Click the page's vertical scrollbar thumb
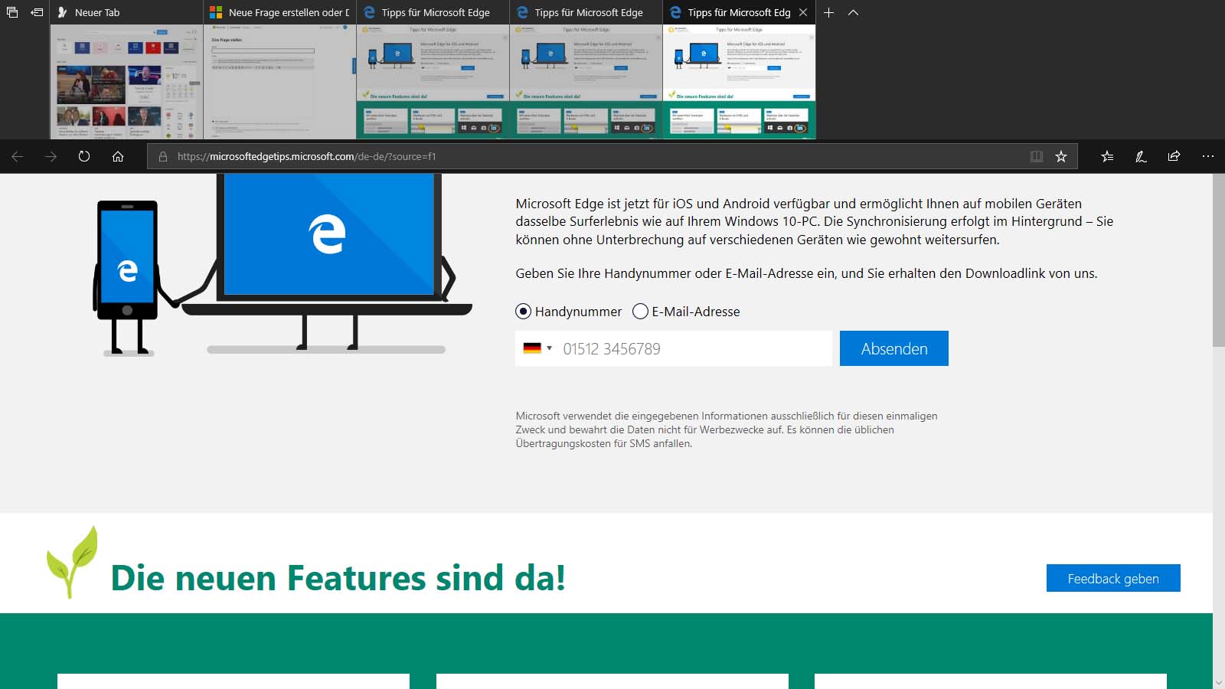 click(x=1219, y=260)
